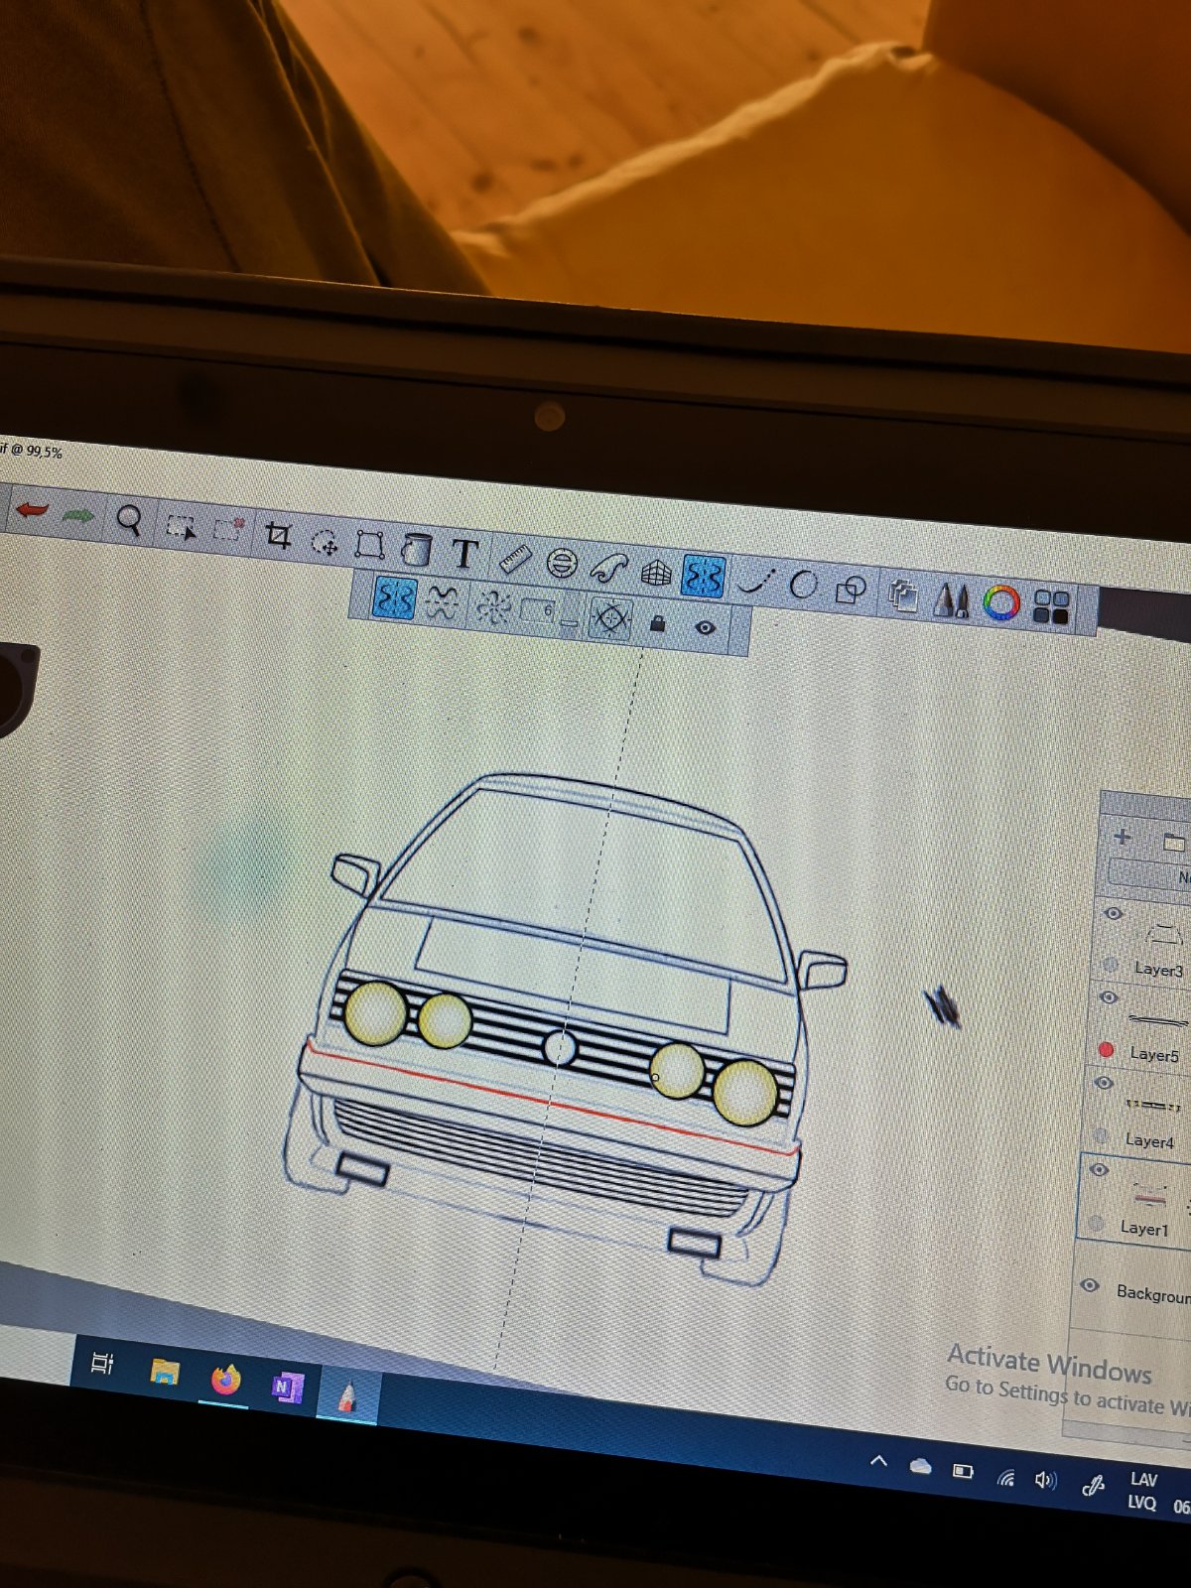Click the SketchBook pencil taskbar icon
Screen dimensions: 1191x1588
tap(346, 1396)
